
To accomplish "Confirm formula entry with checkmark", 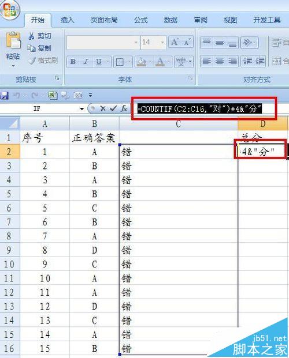I will (x=113, y=108).
